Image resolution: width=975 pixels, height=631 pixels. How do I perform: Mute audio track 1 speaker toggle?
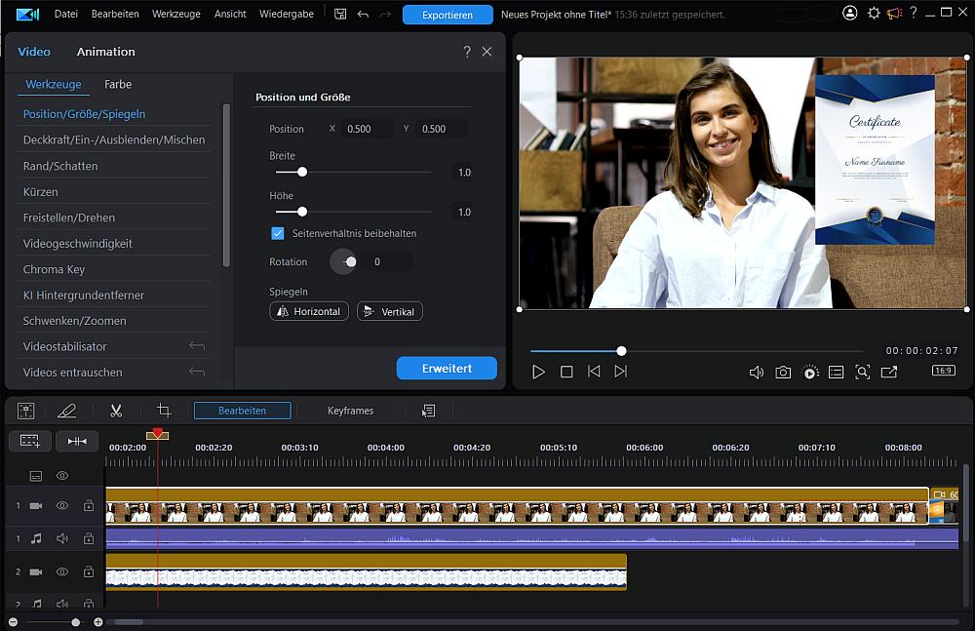pos(62,538)
